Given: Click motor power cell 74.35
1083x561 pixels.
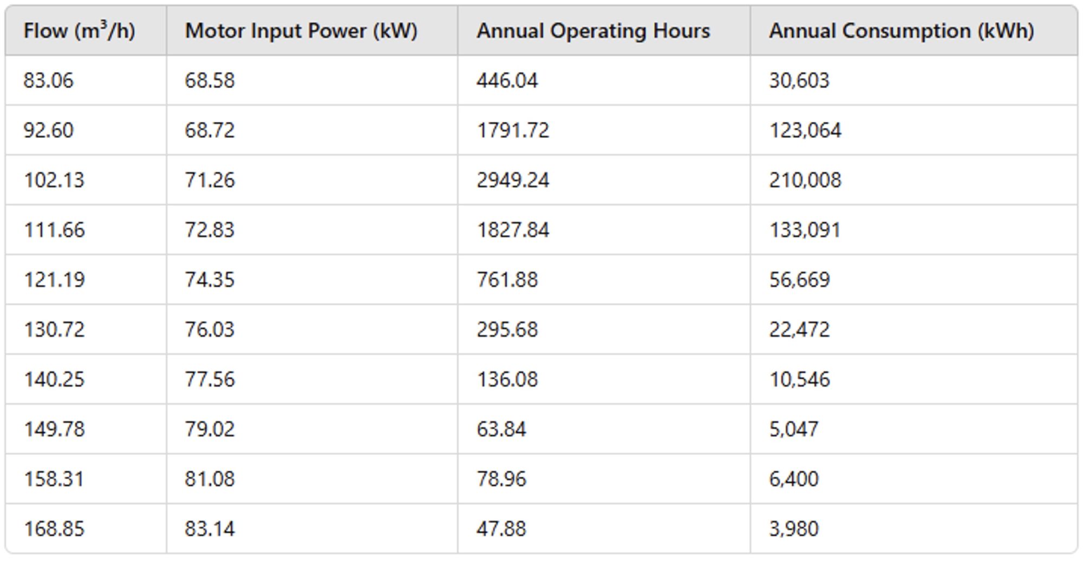Looking at the screenshot, I should [x=210, y=280].
